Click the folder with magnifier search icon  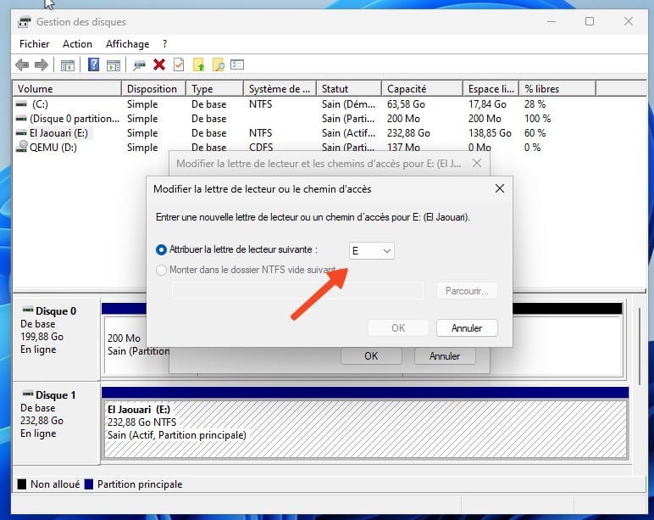click(x=218, y=64)
